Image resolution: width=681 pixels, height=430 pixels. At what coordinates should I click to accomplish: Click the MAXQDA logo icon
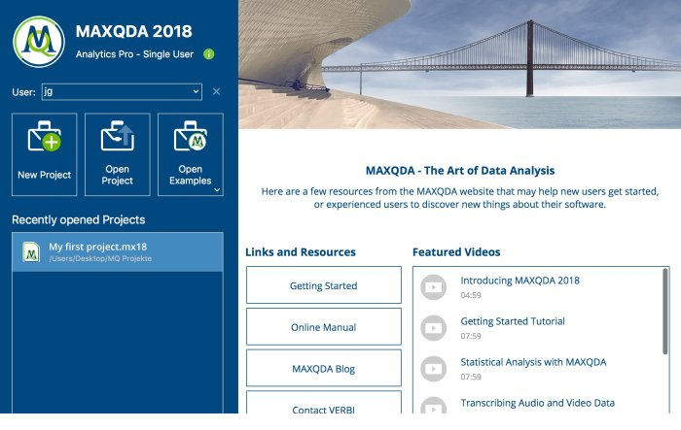click(38, 41)
